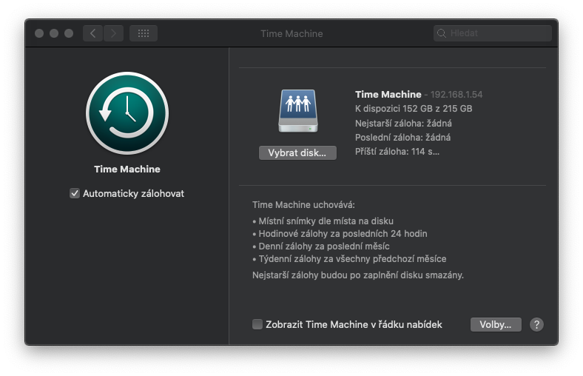Enable Zobrazit Time Machine v řádku nabídek

(257, 324)
